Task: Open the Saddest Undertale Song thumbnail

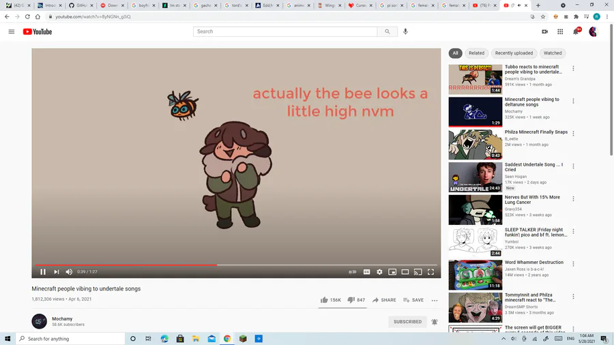Action: [476, 177]
